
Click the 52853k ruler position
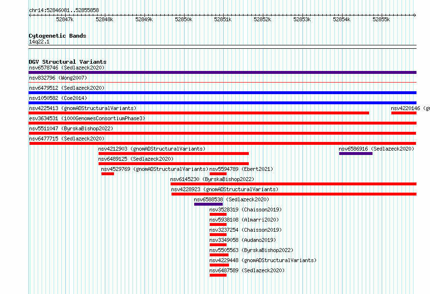point(302,19)
